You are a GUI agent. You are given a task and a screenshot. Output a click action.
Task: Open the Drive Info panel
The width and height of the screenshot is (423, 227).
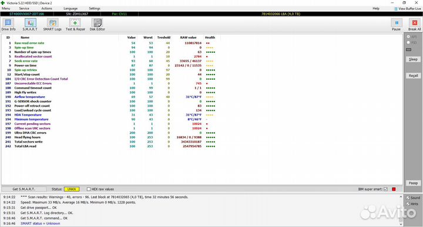tap(8, 25)
